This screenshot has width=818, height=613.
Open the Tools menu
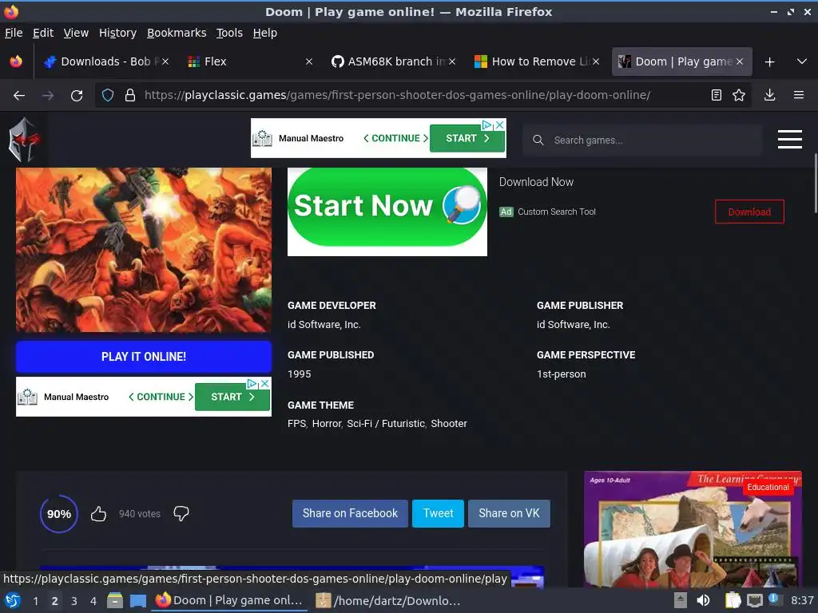click(x=229, y=33)
